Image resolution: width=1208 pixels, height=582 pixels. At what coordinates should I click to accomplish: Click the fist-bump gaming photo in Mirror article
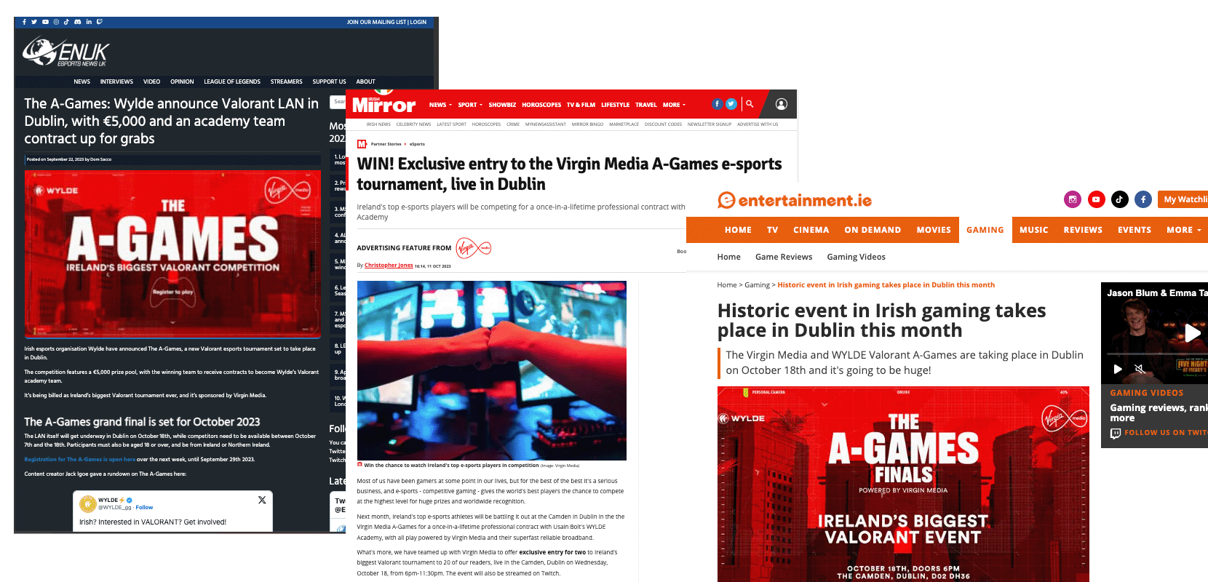[x=491, y=370]
